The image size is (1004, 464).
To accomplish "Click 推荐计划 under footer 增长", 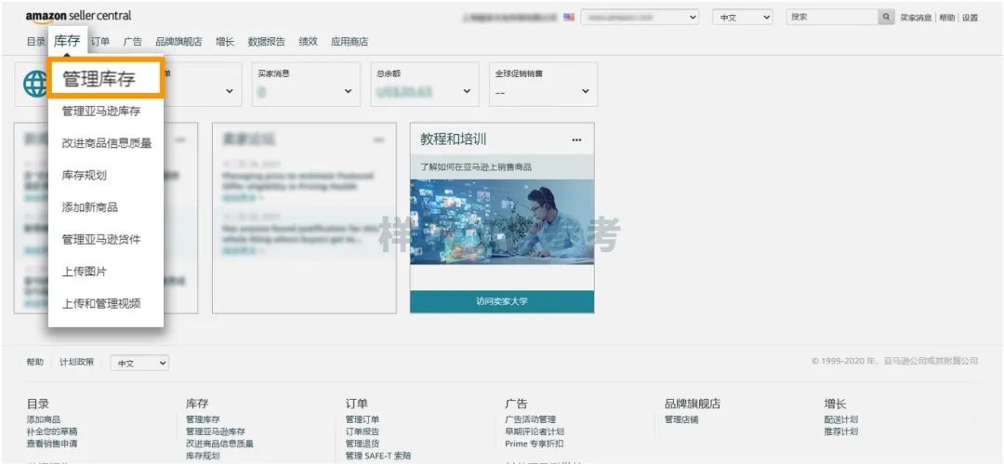I will click(841, 432).
